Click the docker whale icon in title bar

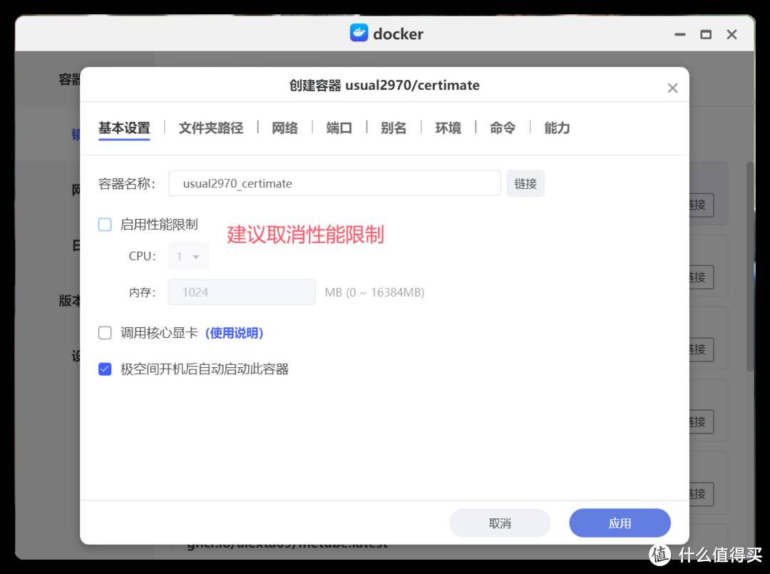(359, 33)
